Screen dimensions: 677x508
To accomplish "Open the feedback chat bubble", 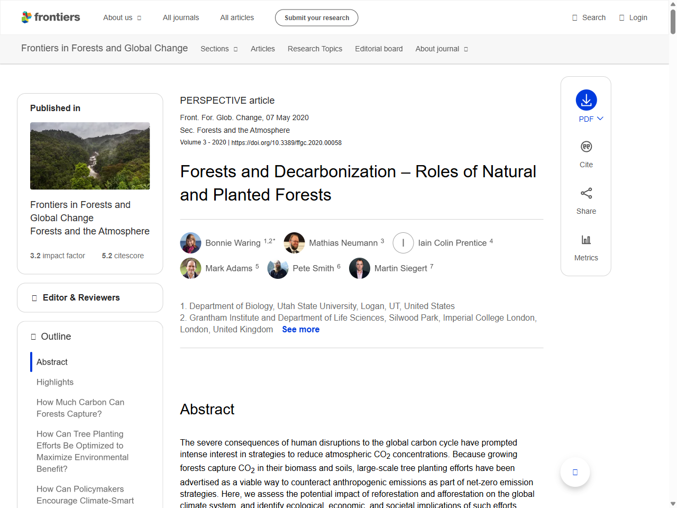I will 575,471.
